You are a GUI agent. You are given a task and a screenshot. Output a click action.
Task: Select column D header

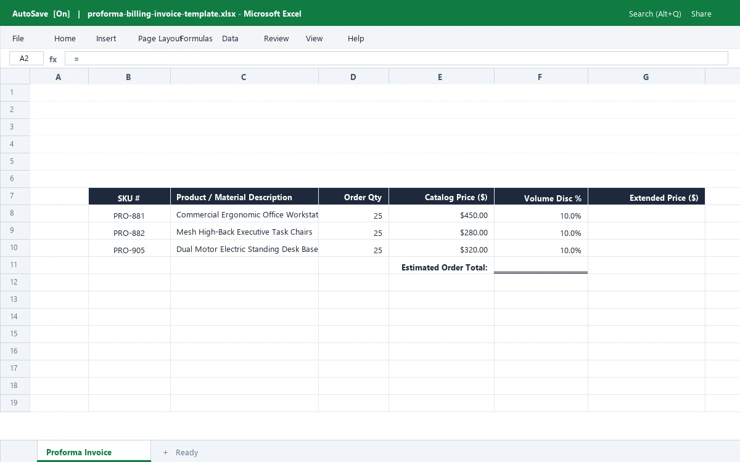click(353, 77)
